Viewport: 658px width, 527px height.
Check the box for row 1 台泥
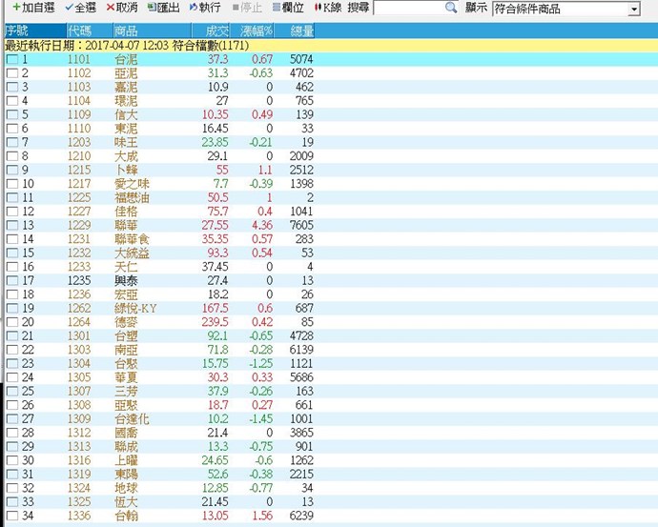pyautogui.click(x=12, y=59)
